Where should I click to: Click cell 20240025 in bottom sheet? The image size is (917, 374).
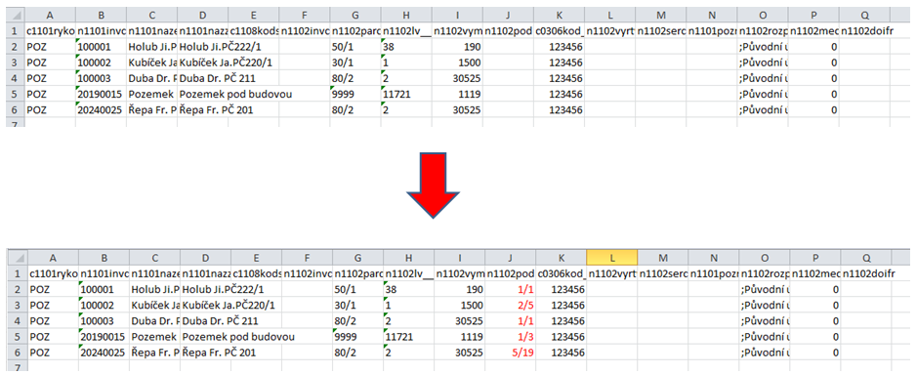[104, 353]
